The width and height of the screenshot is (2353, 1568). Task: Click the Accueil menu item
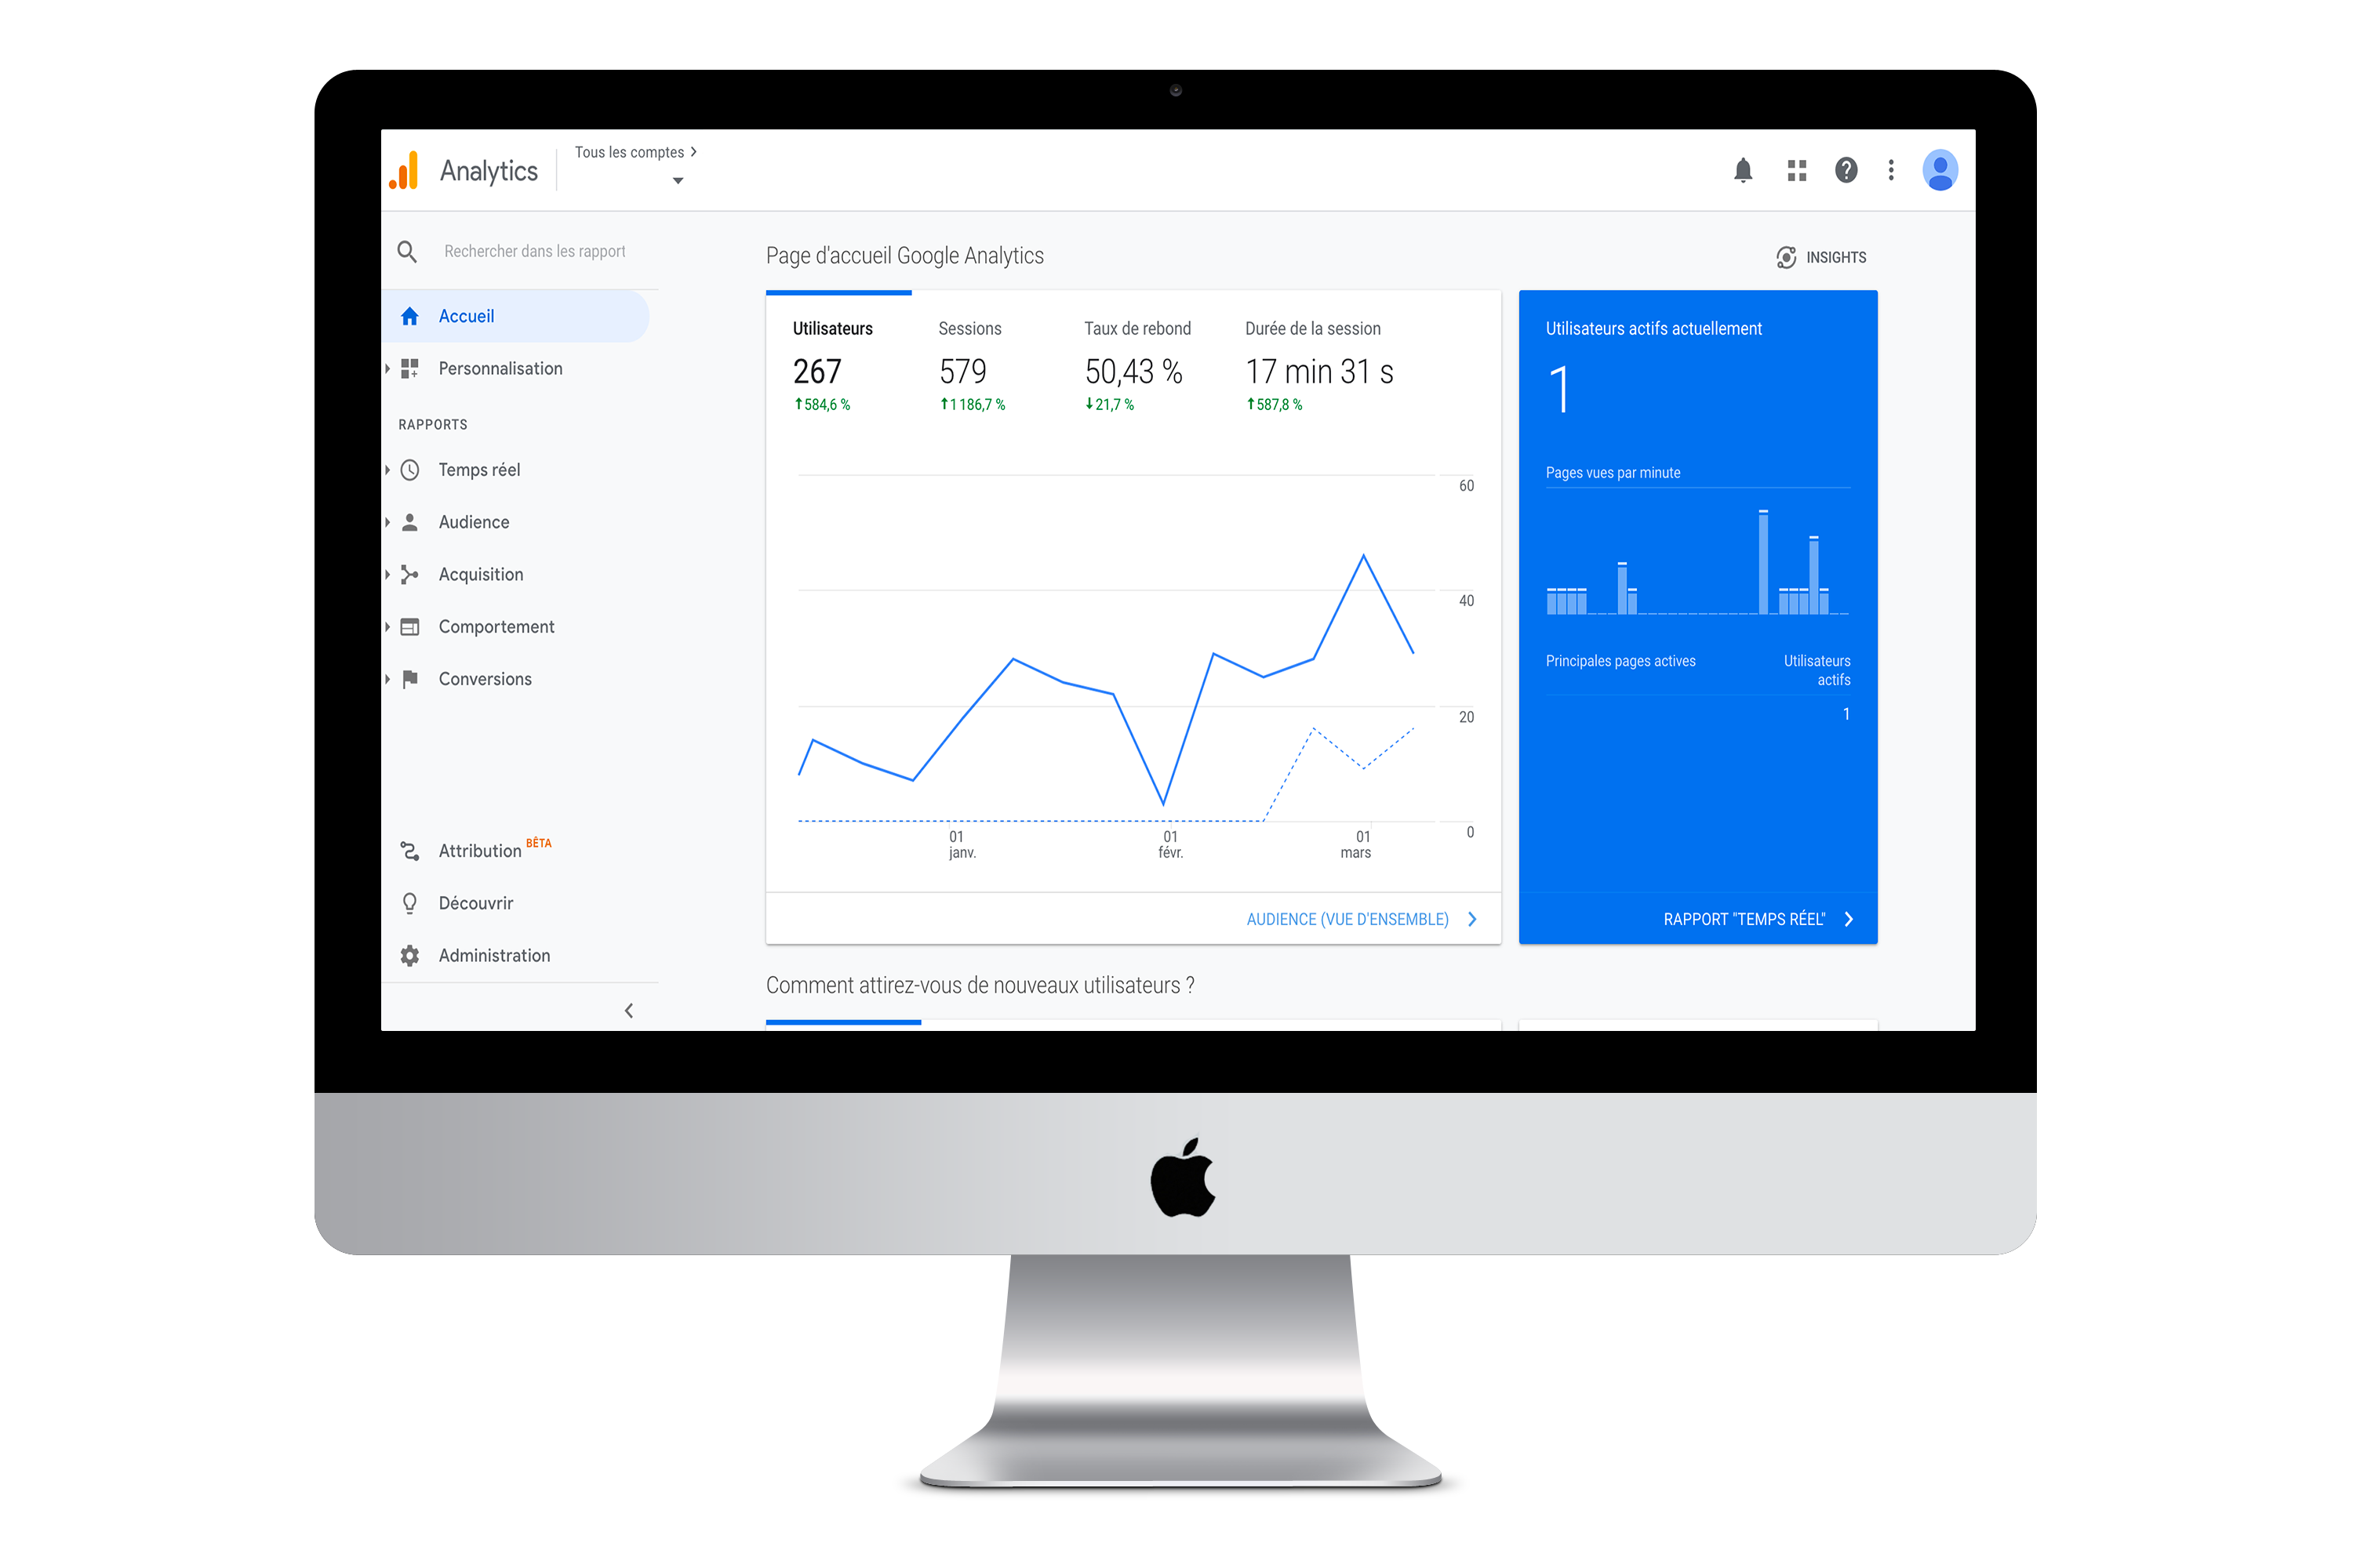469,317
